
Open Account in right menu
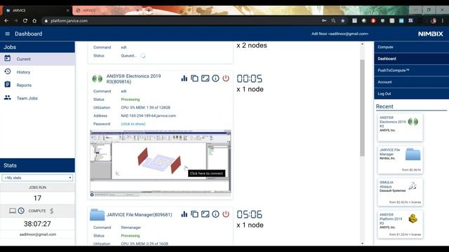coord(411,82)
